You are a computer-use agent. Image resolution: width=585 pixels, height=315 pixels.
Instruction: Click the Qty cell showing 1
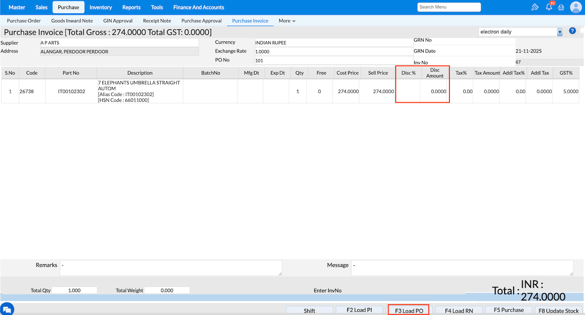[298, 91]
